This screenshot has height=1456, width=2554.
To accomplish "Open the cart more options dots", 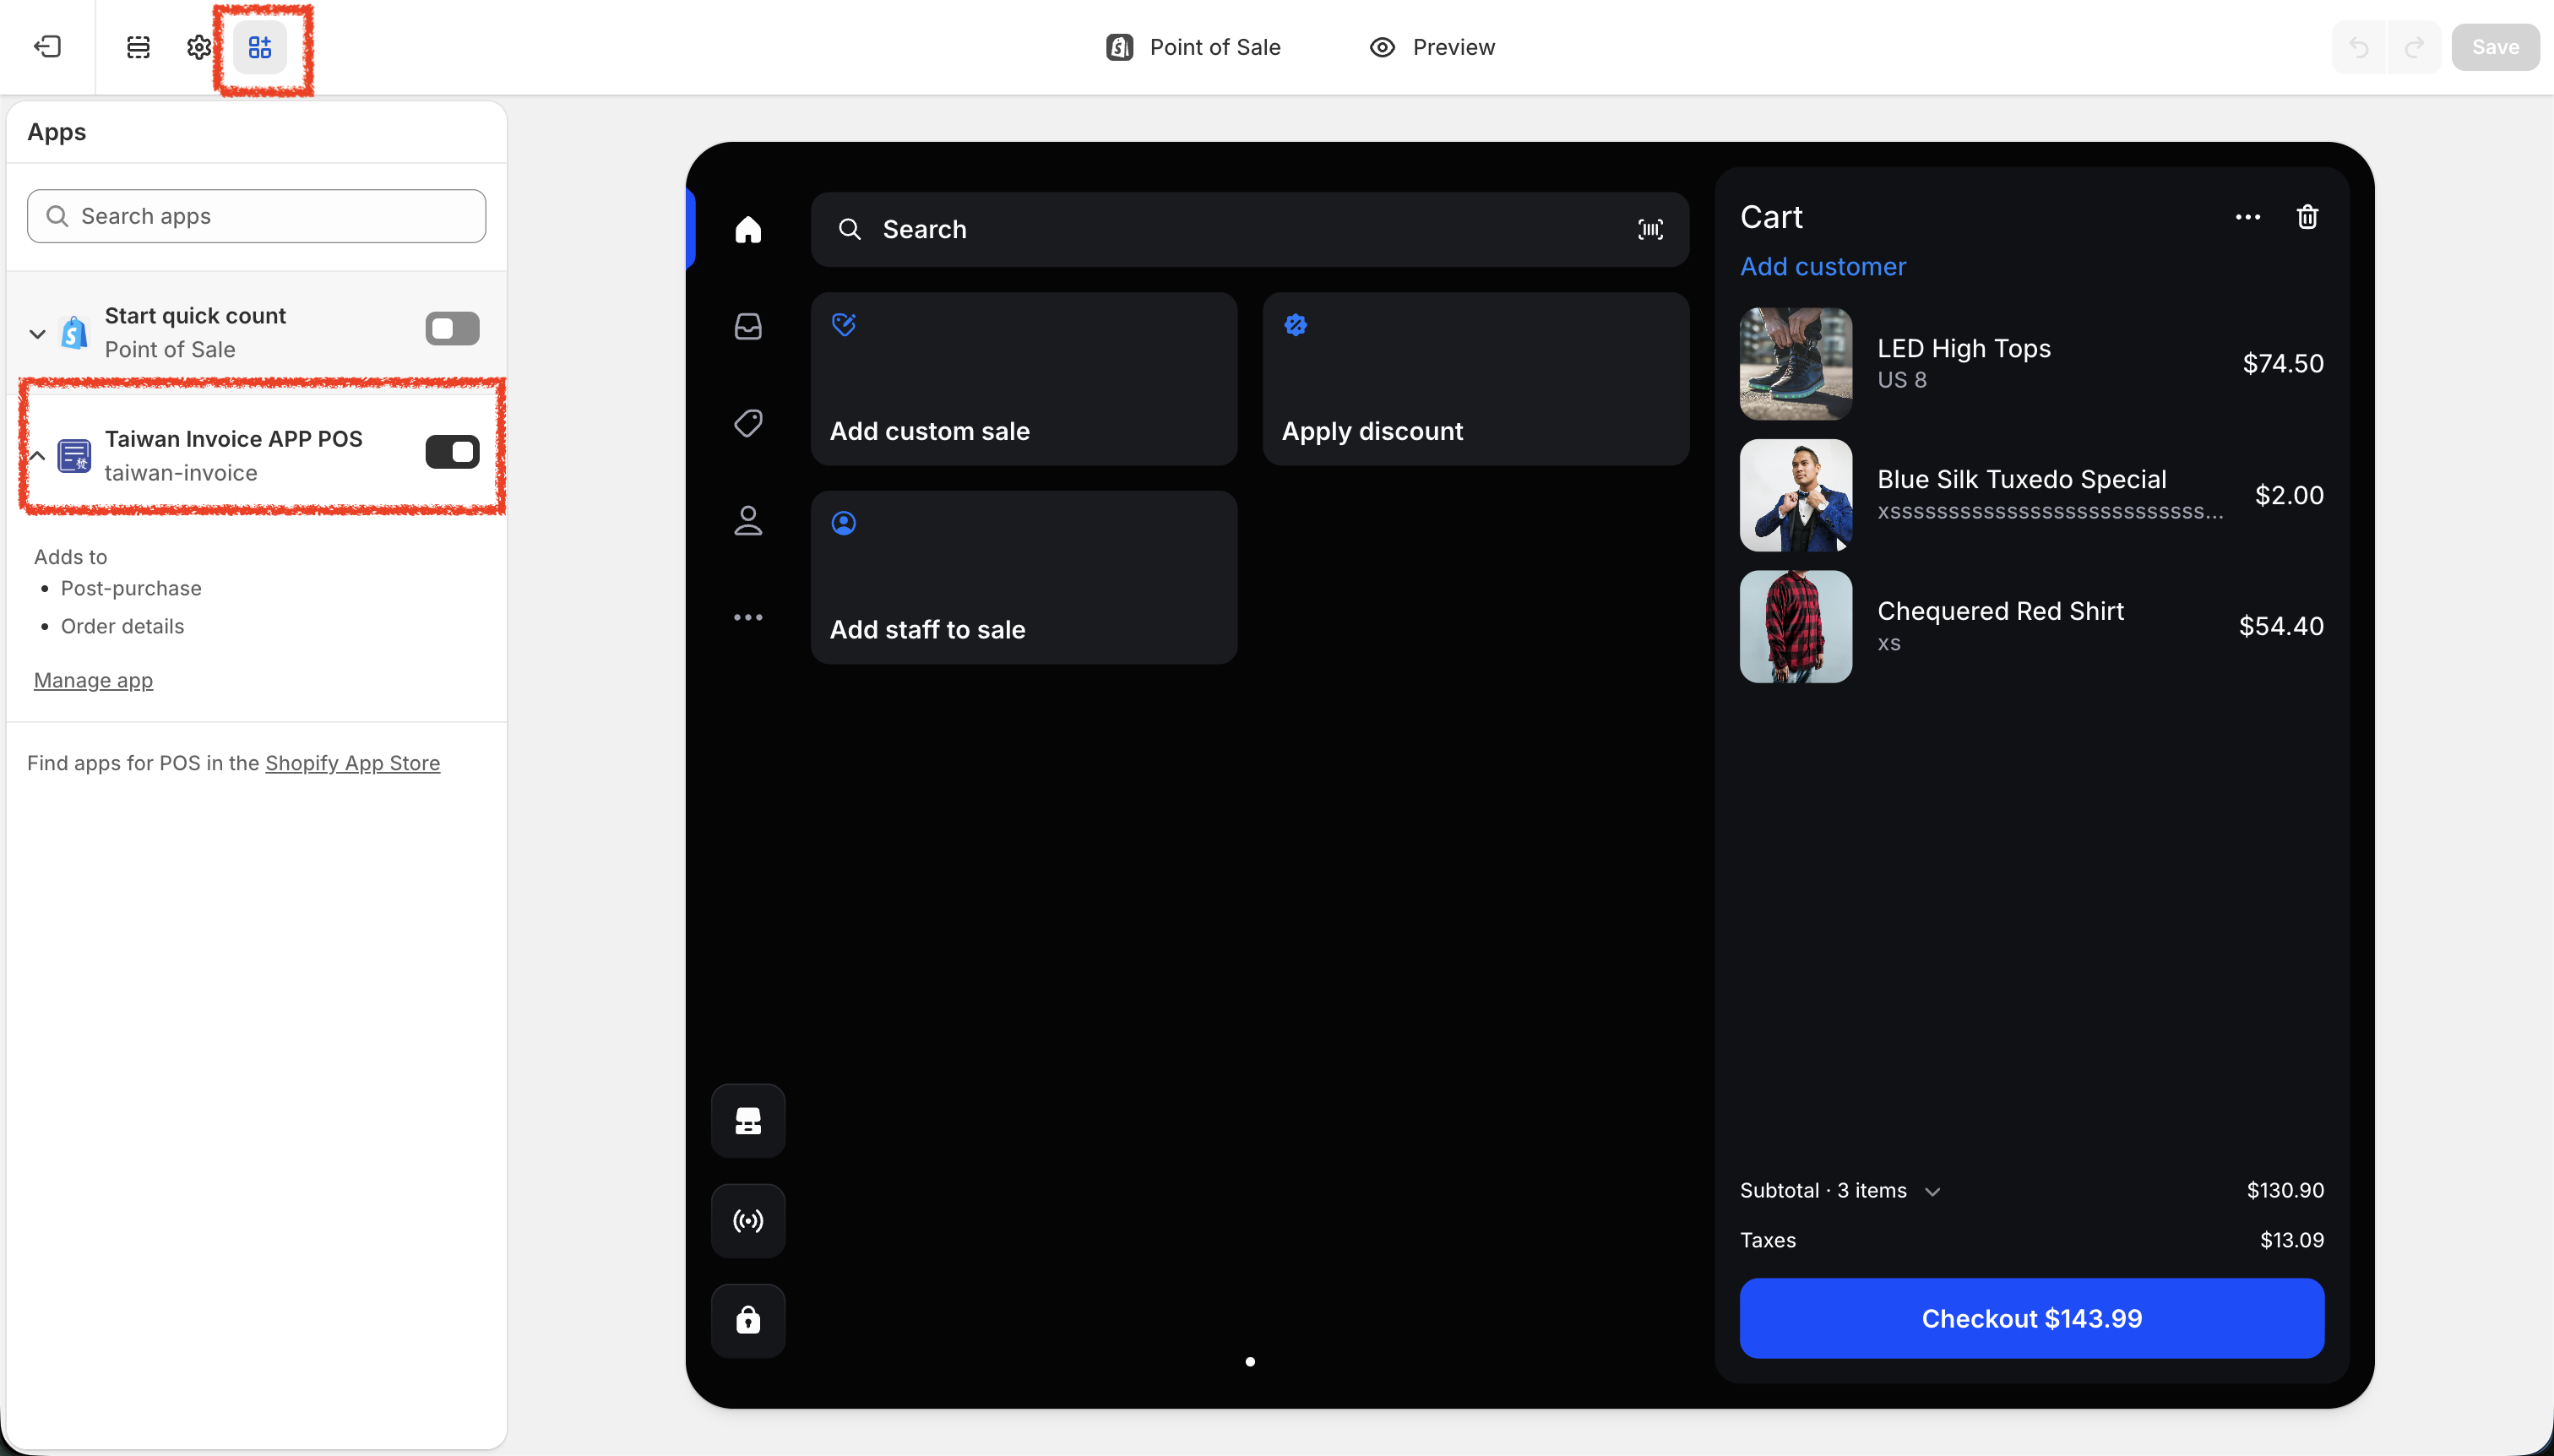I will [x=2248, y=217].
